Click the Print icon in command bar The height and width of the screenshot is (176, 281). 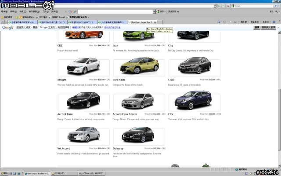coord(235,22)
